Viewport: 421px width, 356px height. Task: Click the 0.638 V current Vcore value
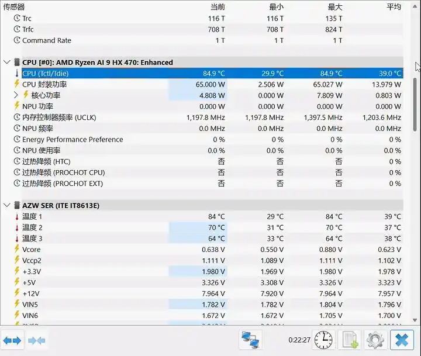tap(213, 250)
